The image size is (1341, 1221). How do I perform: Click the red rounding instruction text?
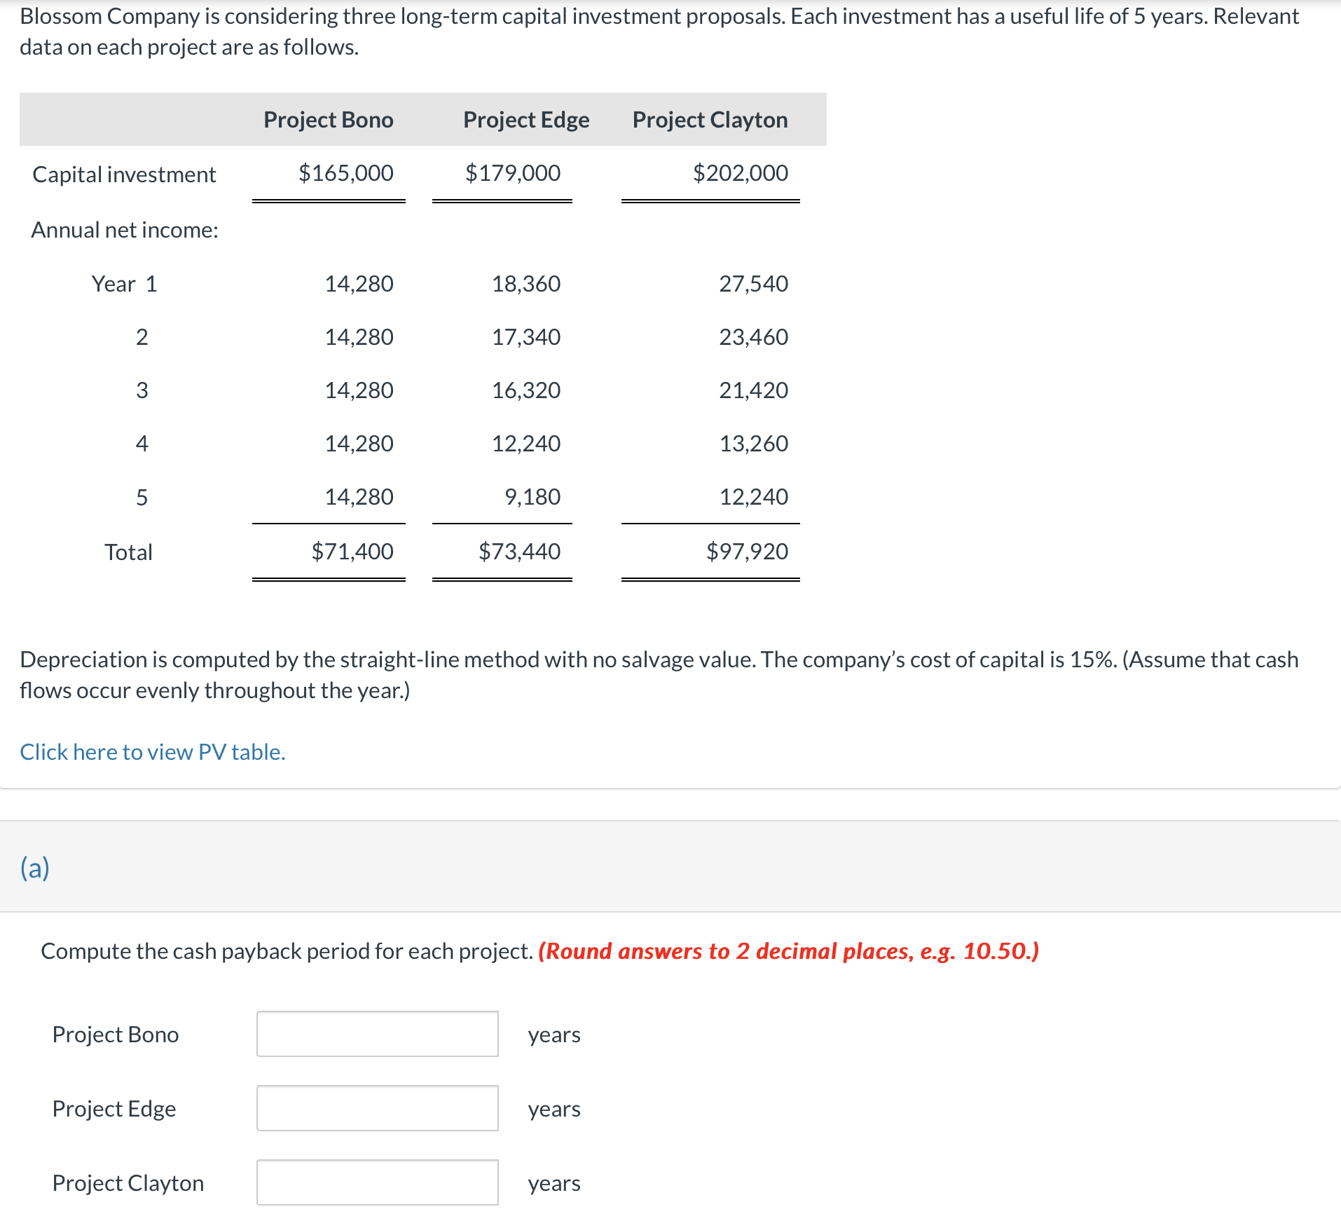tap(788, 950)
